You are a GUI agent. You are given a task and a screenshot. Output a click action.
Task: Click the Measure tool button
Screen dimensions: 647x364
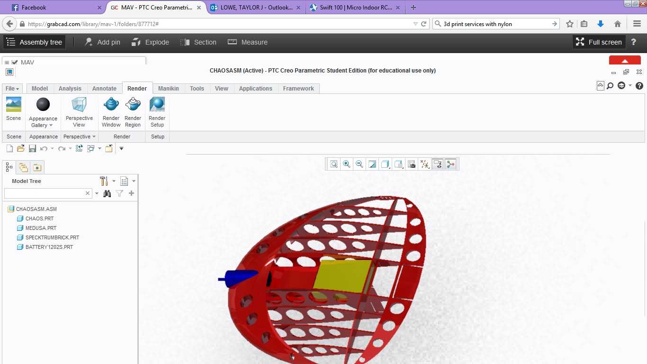coord(248,42)
